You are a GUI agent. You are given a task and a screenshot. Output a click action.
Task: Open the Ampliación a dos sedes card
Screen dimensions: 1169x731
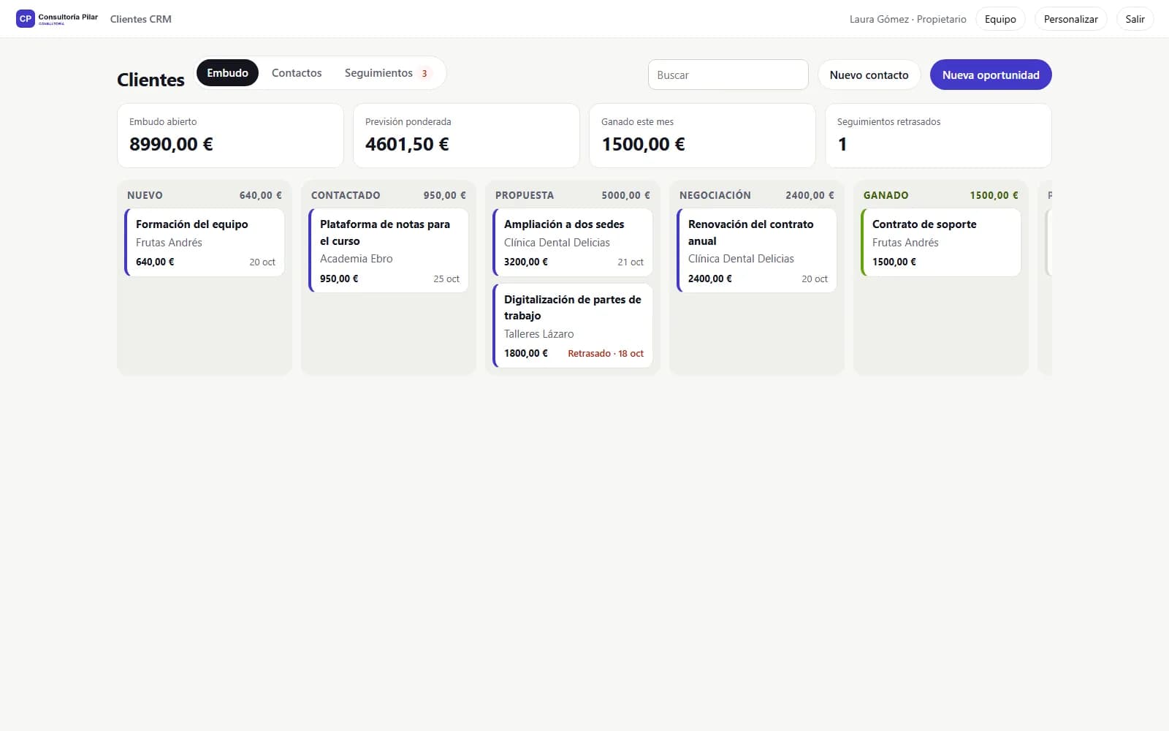(x=573, y=243)
